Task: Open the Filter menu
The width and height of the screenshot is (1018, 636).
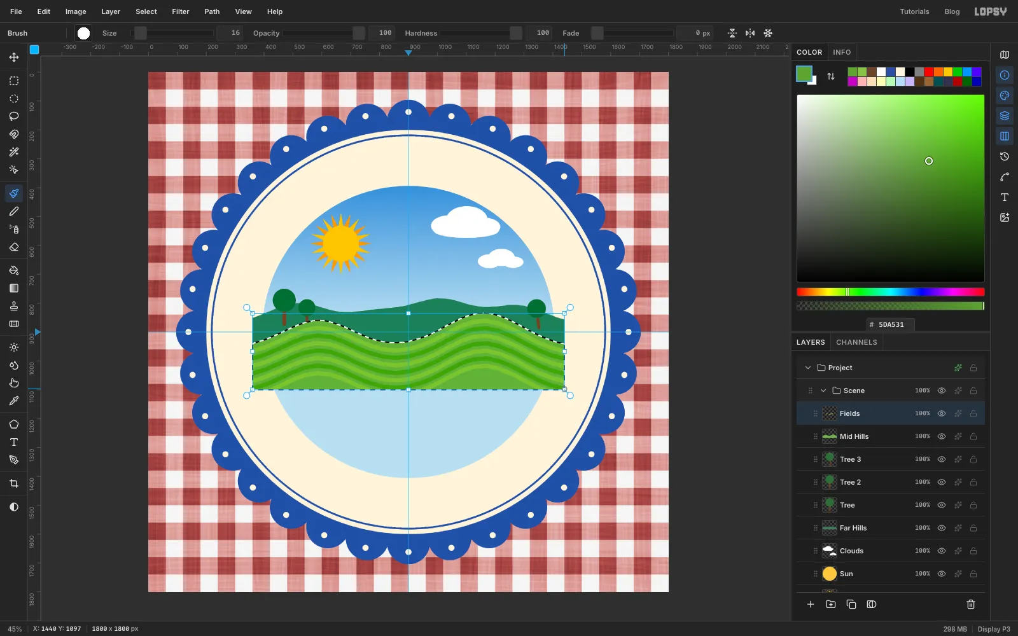Action: coord(181,11)
